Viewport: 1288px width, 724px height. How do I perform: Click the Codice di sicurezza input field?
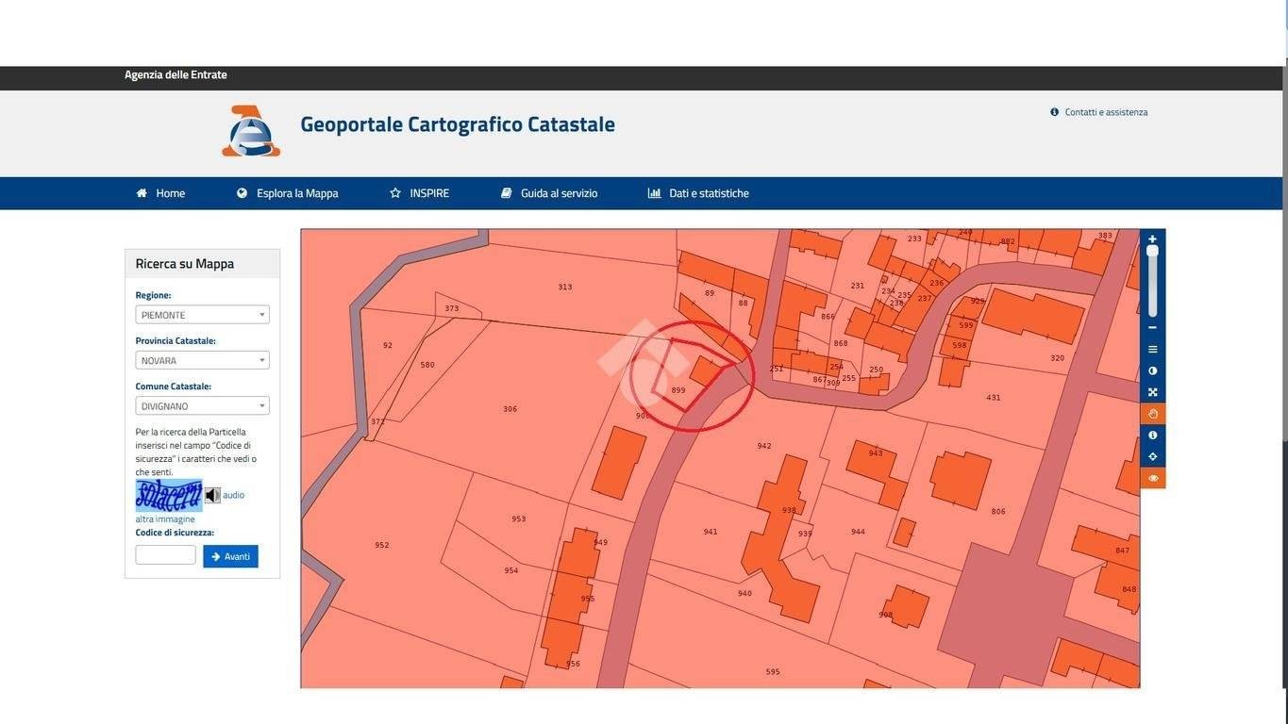(x=165, y=555)
